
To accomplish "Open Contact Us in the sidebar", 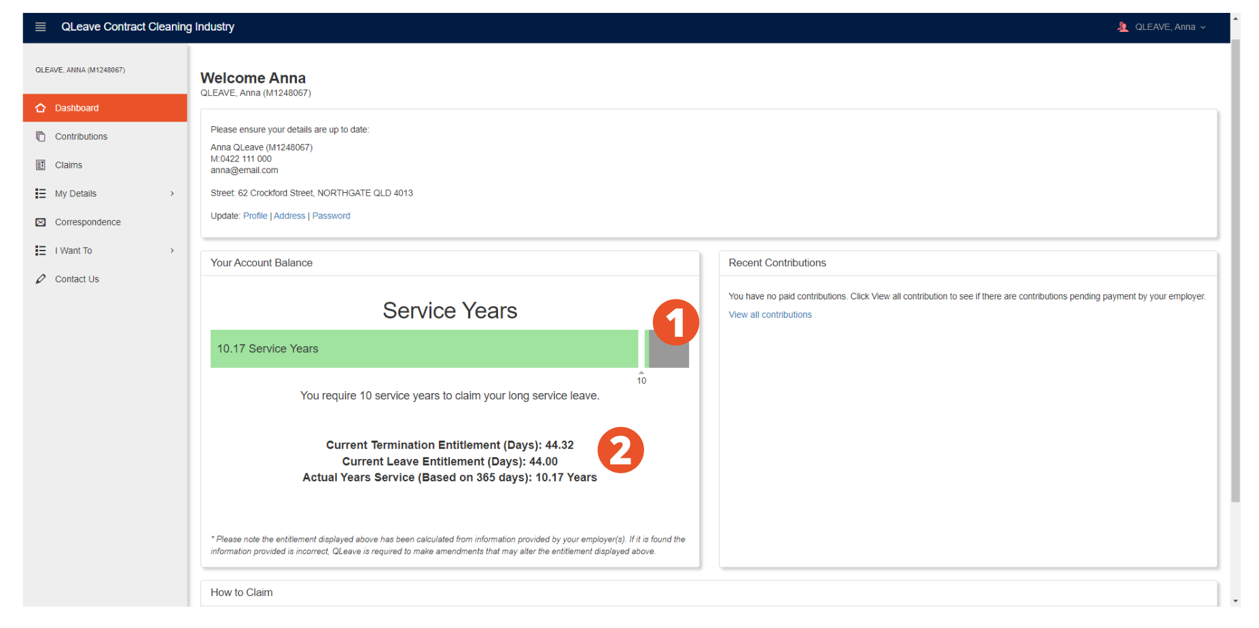I will coord(105,279).
